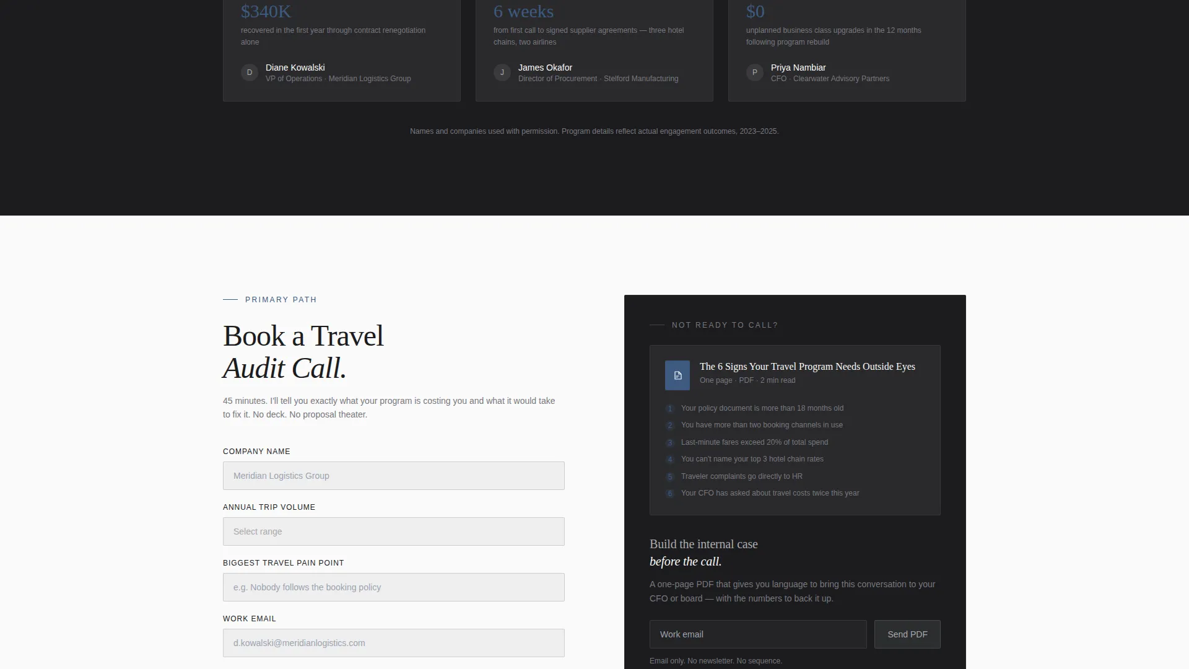Click 'Director of Procurement · Stelford Manufacturing'
The width and height of the screenshot is (1189, 669).
[598, 79]
